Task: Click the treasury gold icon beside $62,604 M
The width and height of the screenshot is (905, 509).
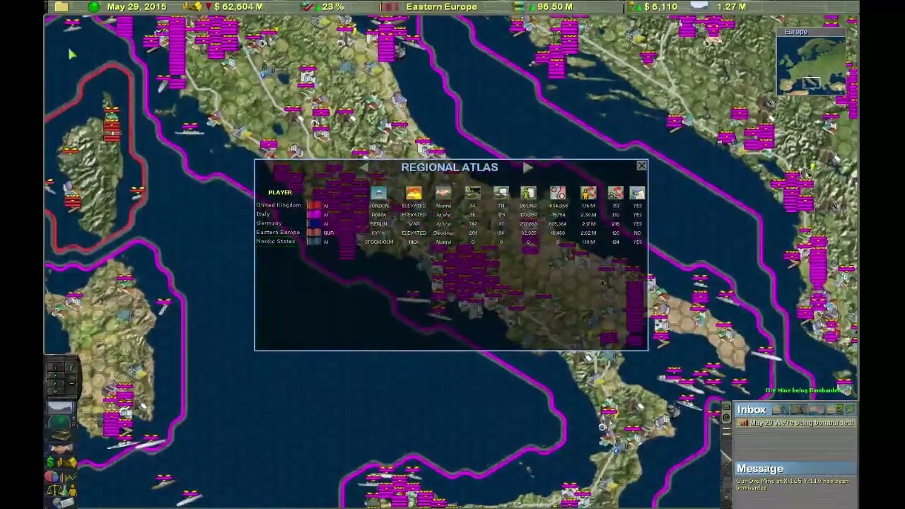Action: pos(192,7)
